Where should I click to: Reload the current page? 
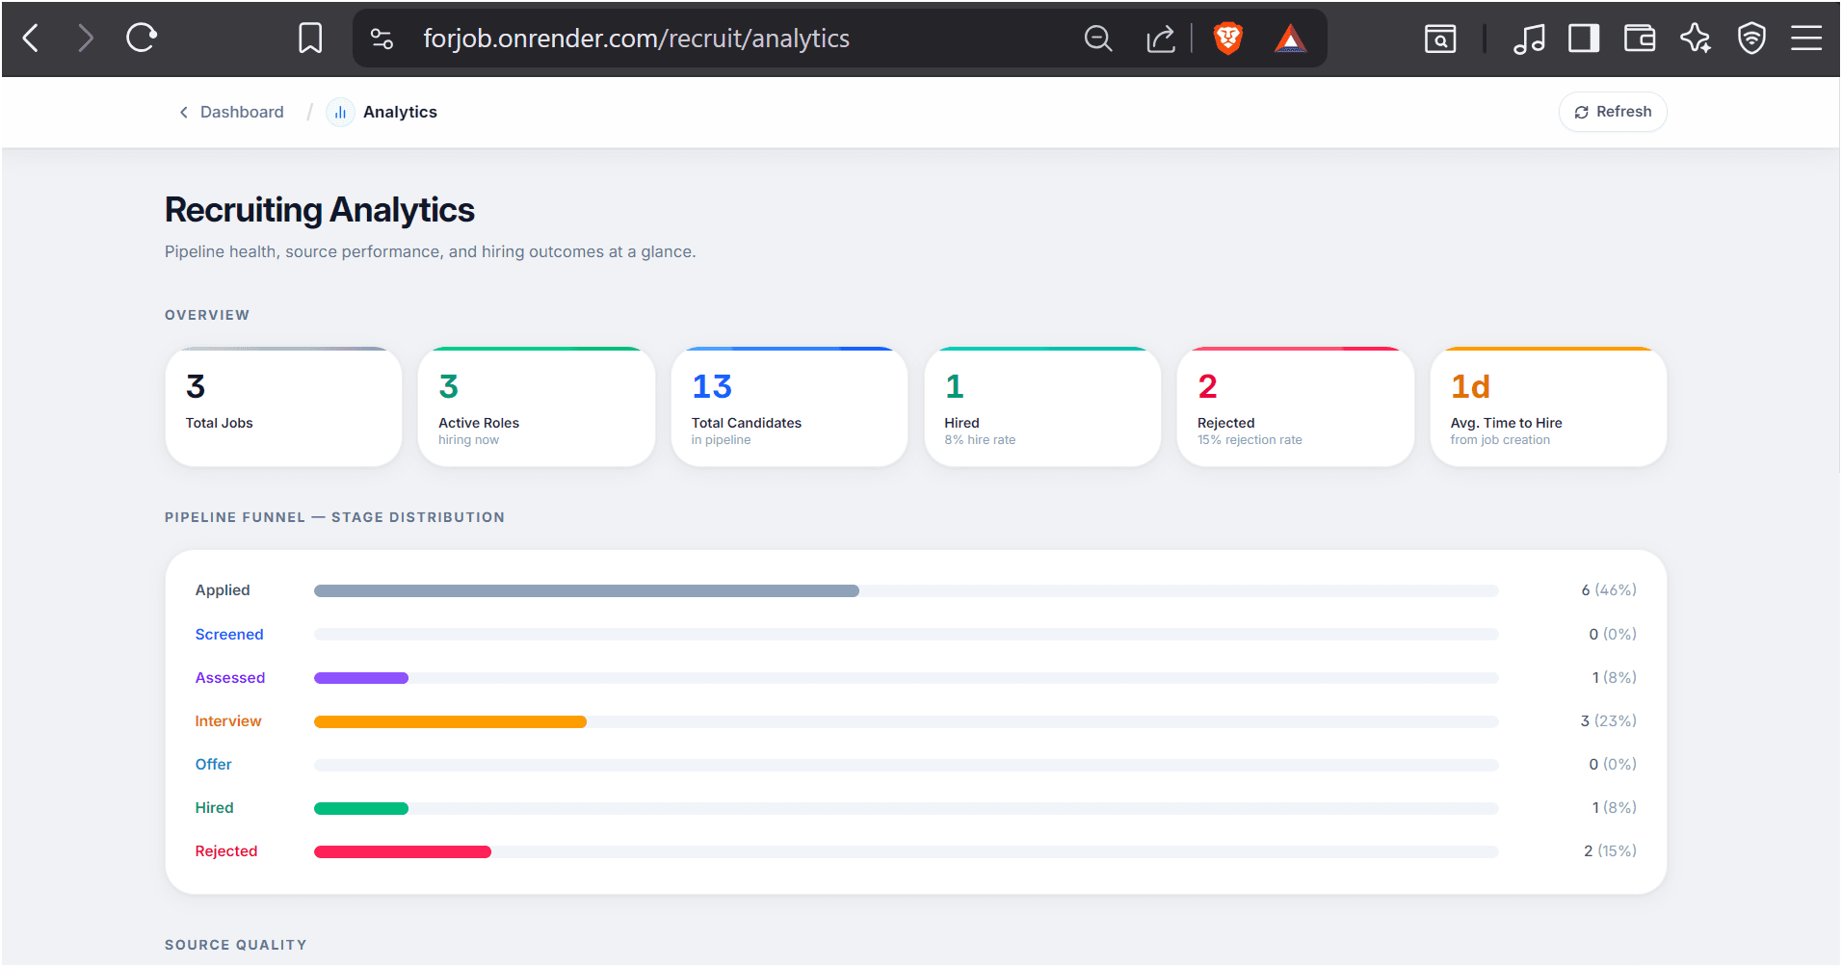(x=142, y=39)
